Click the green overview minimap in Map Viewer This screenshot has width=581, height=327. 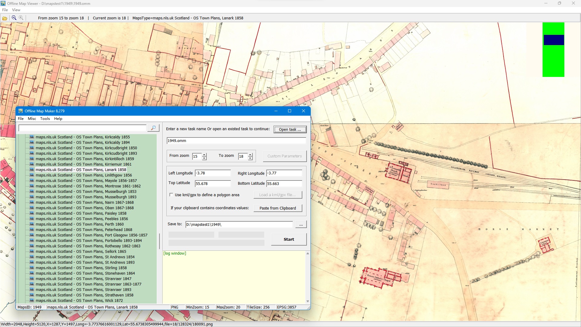(553, 50)
